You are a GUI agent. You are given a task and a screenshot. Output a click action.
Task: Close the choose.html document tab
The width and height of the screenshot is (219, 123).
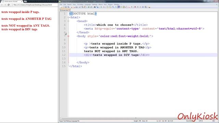[69, 10]
